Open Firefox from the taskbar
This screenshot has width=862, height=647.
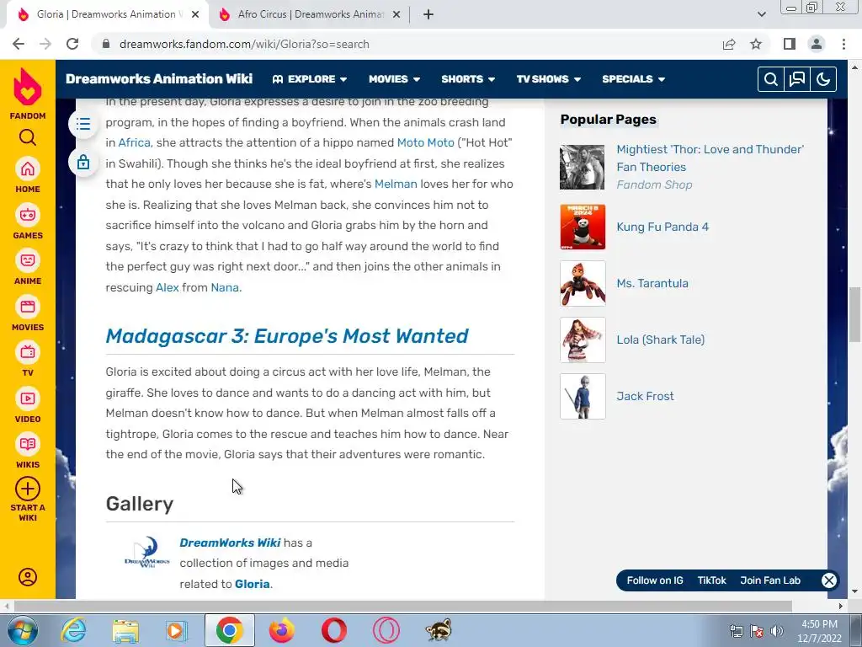tap(281, 630)
